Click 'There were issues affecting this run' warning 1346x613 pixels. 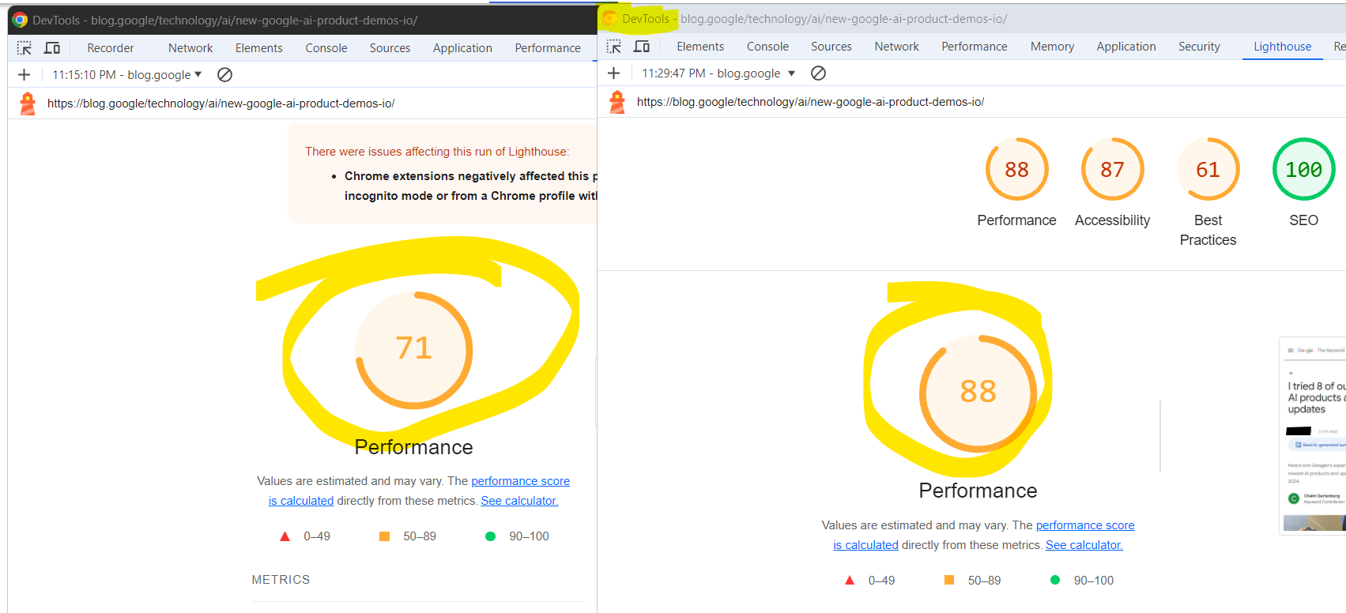point(437,152)
